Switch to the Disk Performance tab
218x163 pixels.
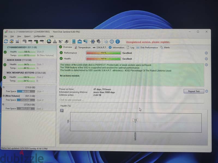point(147,48)
